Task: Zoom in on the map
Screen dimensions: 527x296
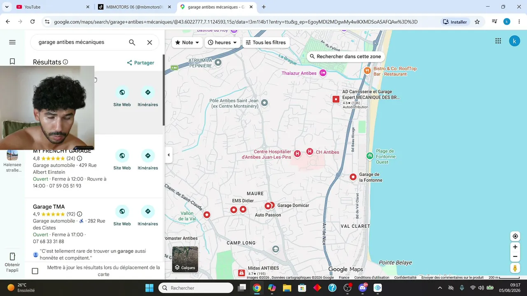Action: [x=515, y=247]
